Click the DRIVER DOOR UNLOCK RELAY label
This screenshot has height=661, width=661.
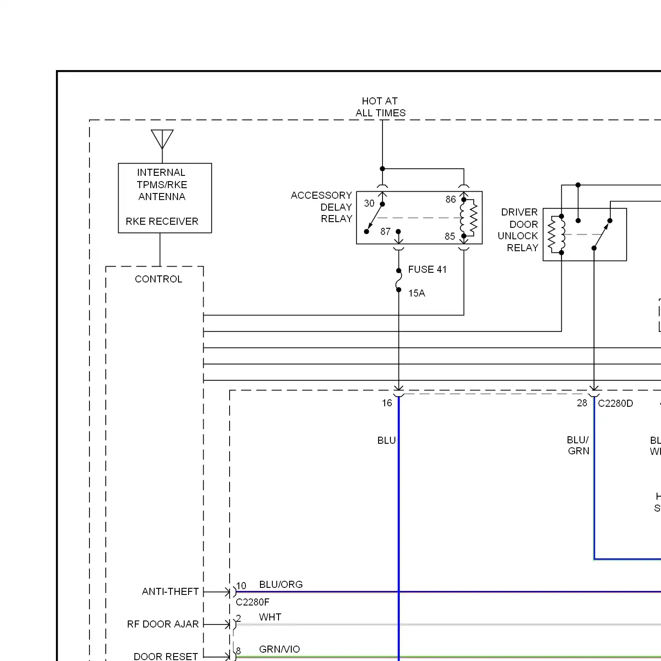click(518, 230)
